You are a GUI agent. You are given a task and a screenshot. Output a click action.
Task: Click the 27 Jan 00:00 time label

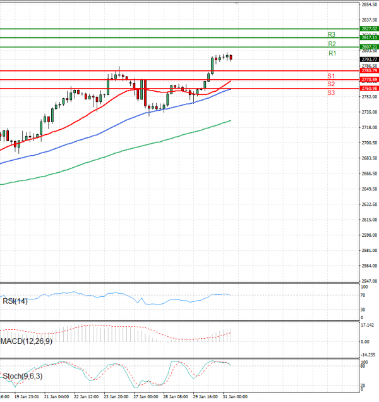146,397
